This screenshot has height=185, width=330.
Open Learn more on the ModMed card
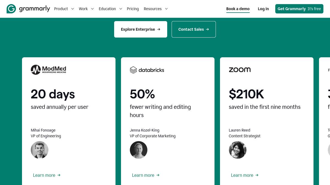point(46,175)
